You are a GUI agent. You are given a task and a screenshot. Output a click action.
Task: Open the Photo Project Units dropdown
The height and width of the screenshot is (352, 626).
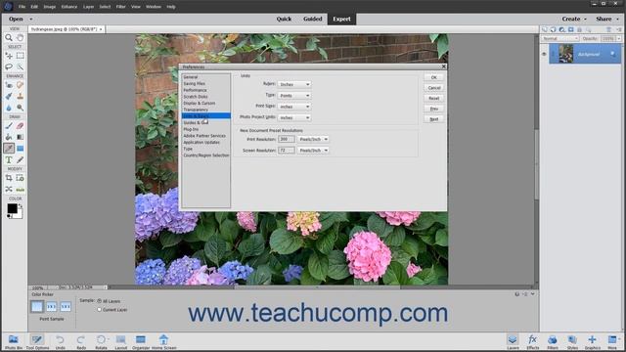pos(293,117)
